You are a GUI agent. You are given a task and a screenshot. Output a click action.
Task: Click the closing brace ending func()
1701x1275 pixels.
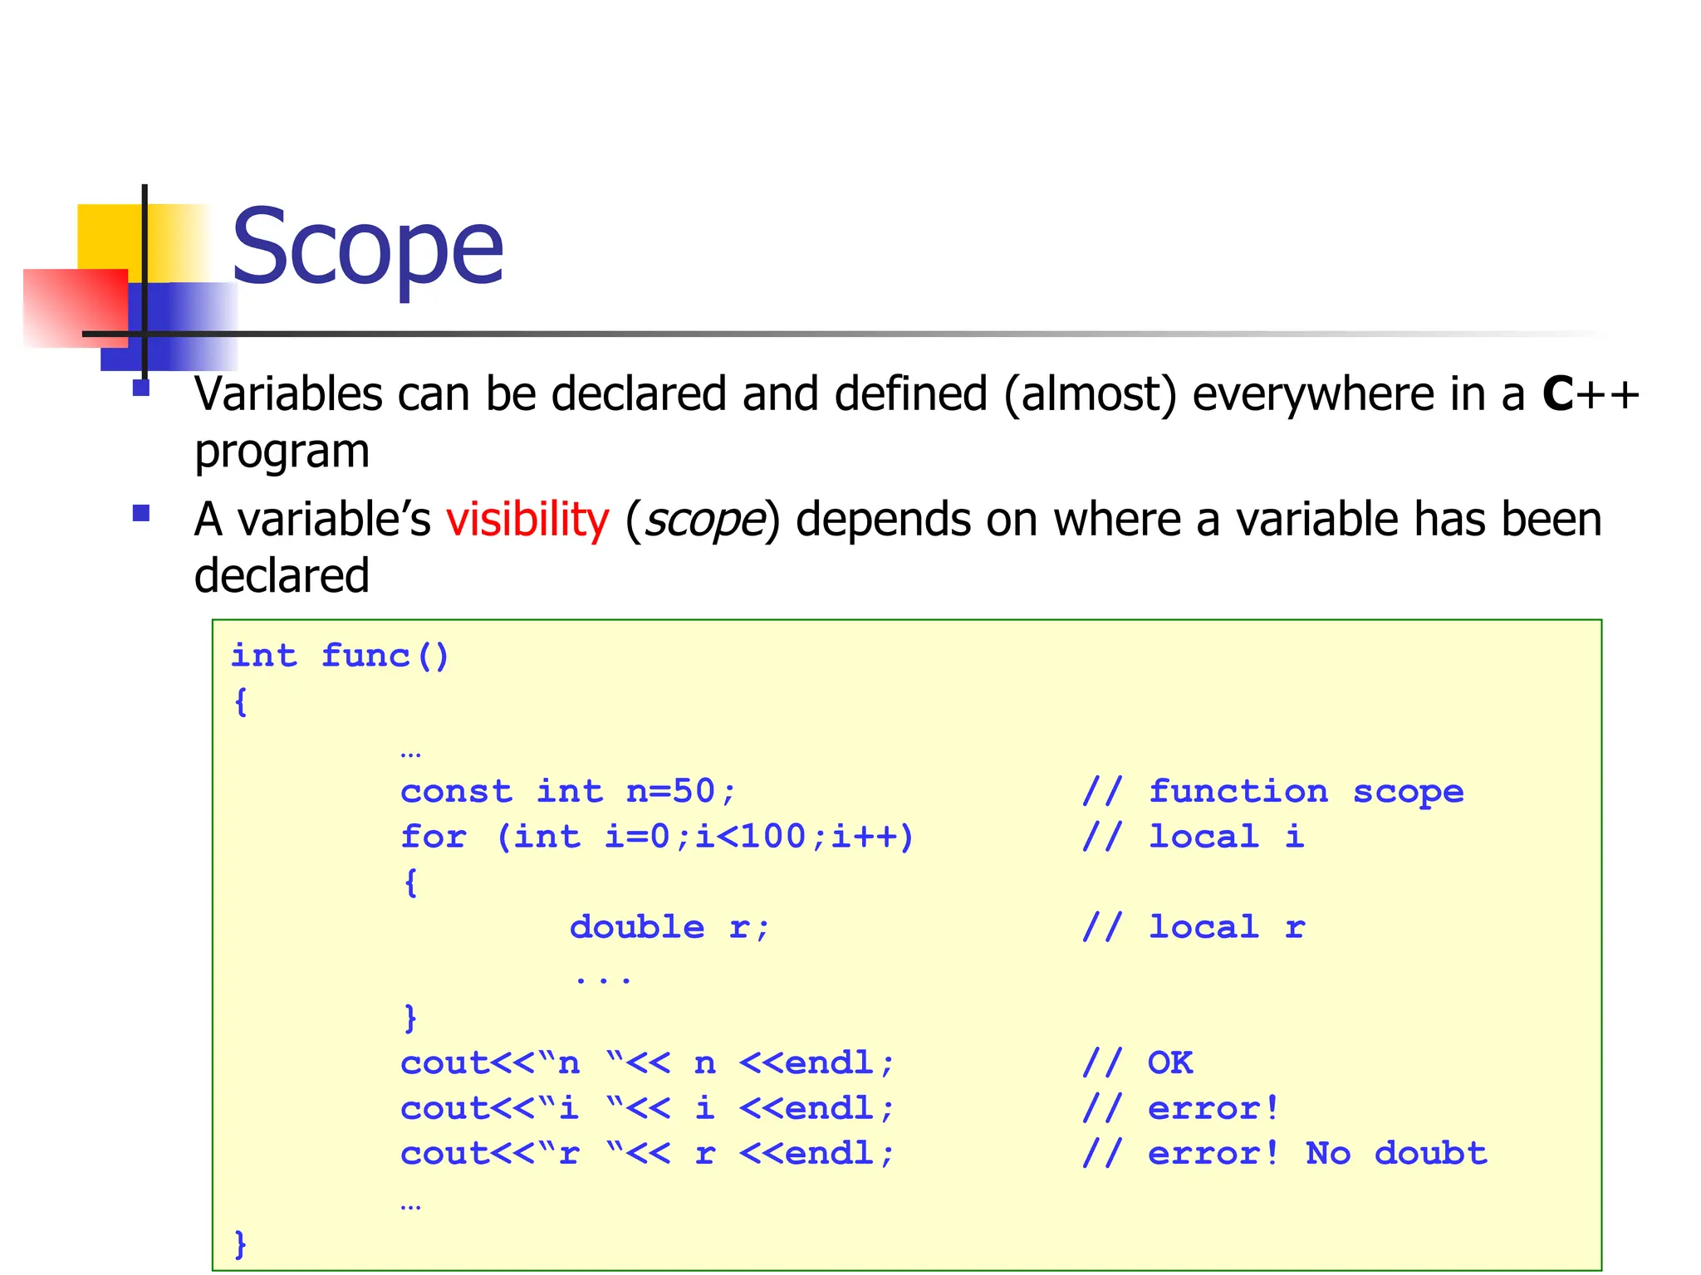point(241,1244)
